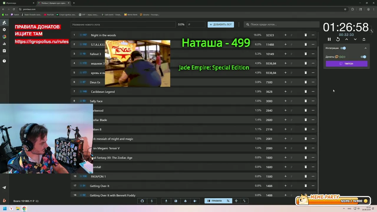
Task: Decrease the timer with the down chevron
Action: 355,39
